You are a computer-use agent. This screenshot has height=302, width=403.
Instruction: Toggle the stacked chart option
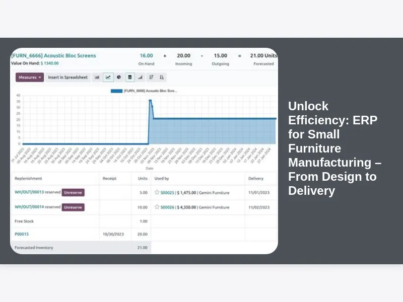[130, 78]
